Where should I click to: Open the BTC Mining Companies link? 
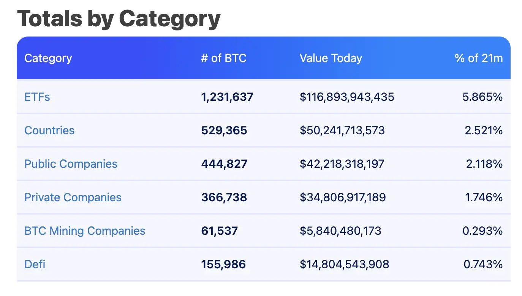coord(85,231)
